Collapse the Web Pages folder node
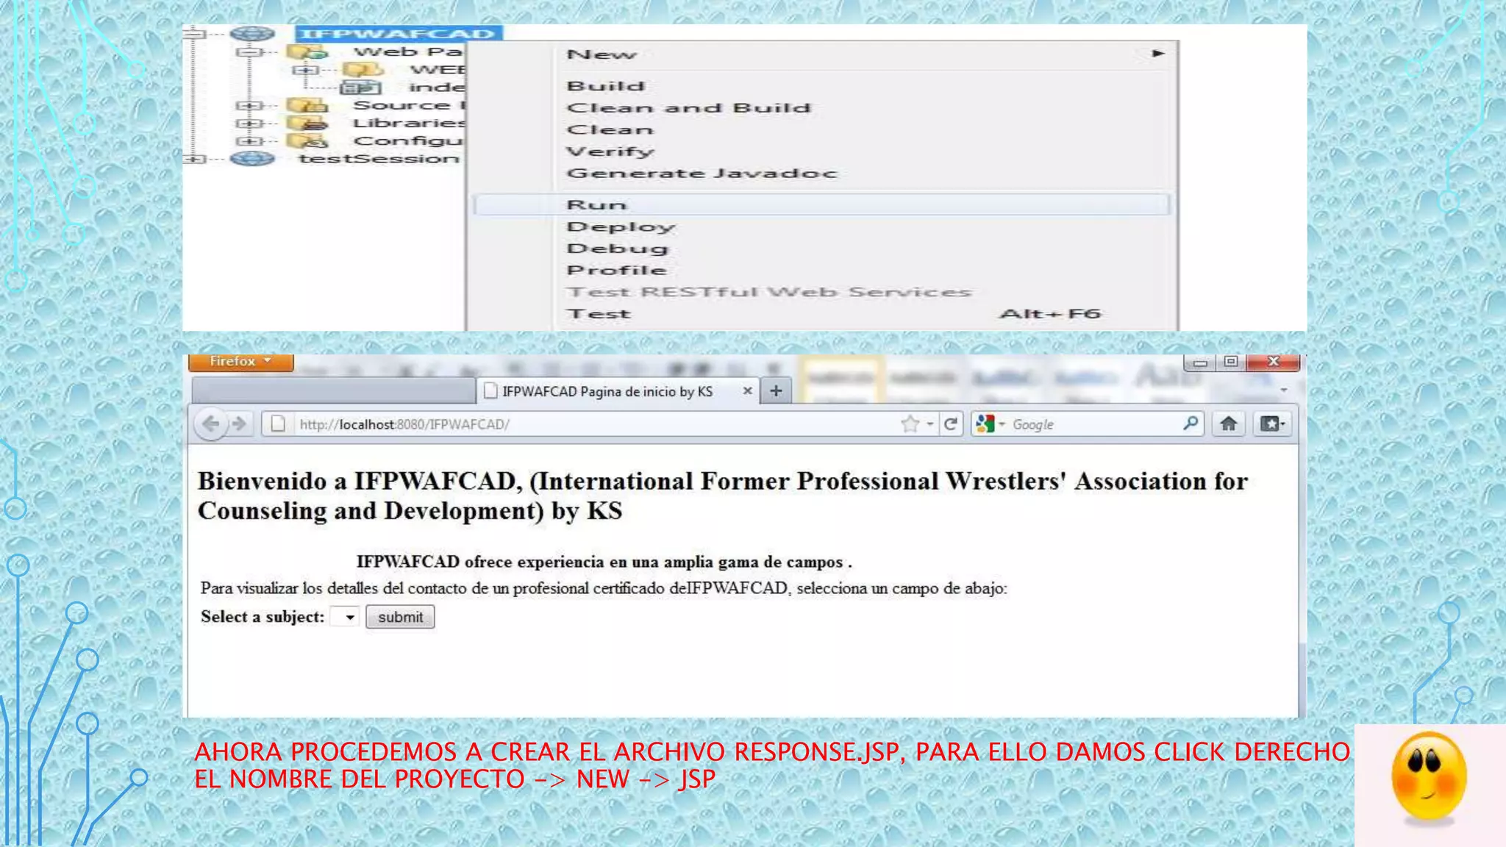Viewport: 1506px width, 847px height. coord(249,51)
